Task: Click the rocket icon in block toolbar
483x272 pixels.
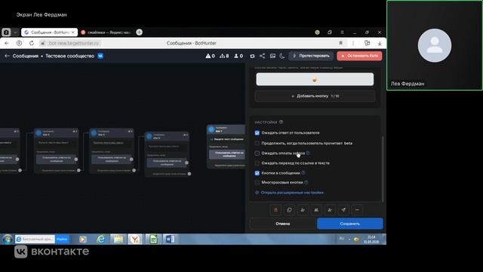Action: point(343,210)
